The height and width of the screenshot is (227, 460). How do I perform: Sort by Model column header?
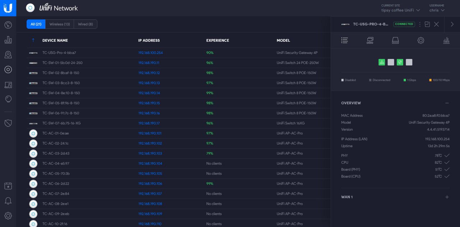pos(283,40)
